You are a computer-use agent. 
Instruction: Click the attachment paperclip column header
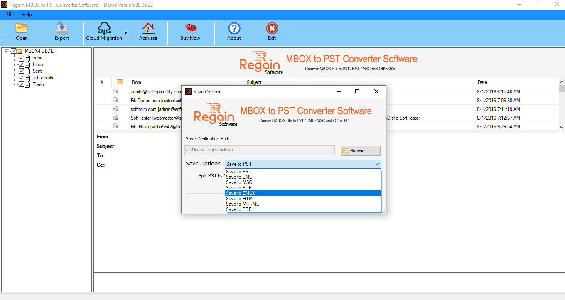(102, 82)
